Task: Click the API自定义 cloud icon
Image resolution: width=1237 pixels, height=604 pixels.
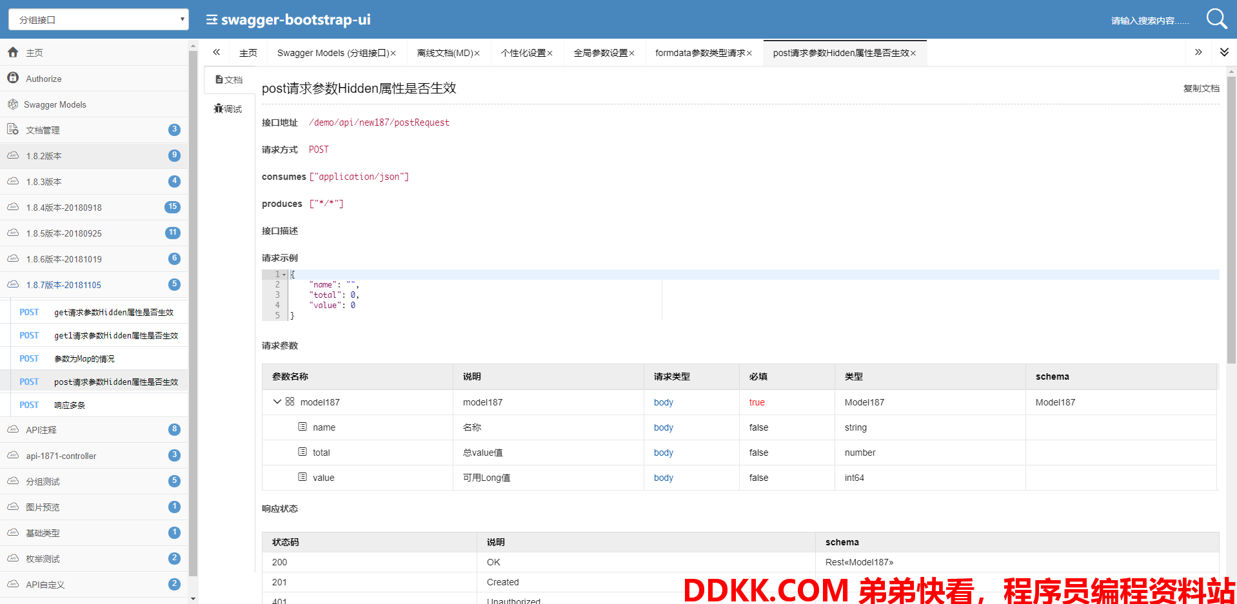Action: point(13,584)
